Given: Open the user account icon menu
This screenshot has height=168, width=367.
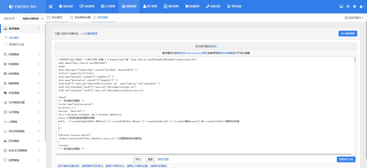Looking at the screenshot, I should tap(362, 7).
